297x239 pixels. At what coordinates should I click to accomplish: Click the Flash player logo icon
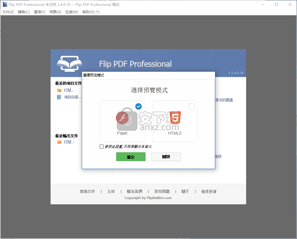tap(122, 118)
